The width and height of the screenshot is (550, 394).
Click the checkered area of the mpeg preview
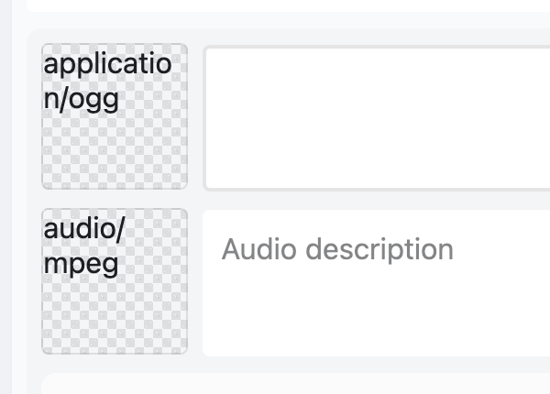coord(115,316)
